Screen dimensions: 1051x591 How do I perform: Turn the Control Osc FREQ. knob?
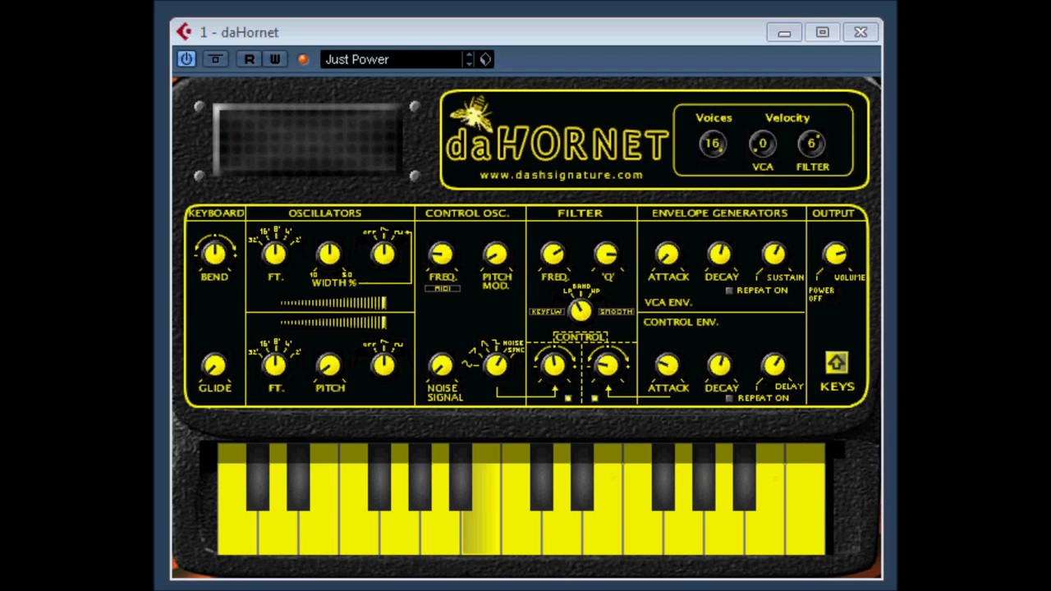442,254
